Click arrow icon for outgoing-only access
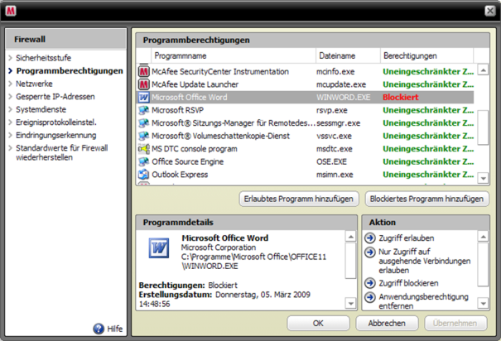501x341 pixels. tap(370, 252)
